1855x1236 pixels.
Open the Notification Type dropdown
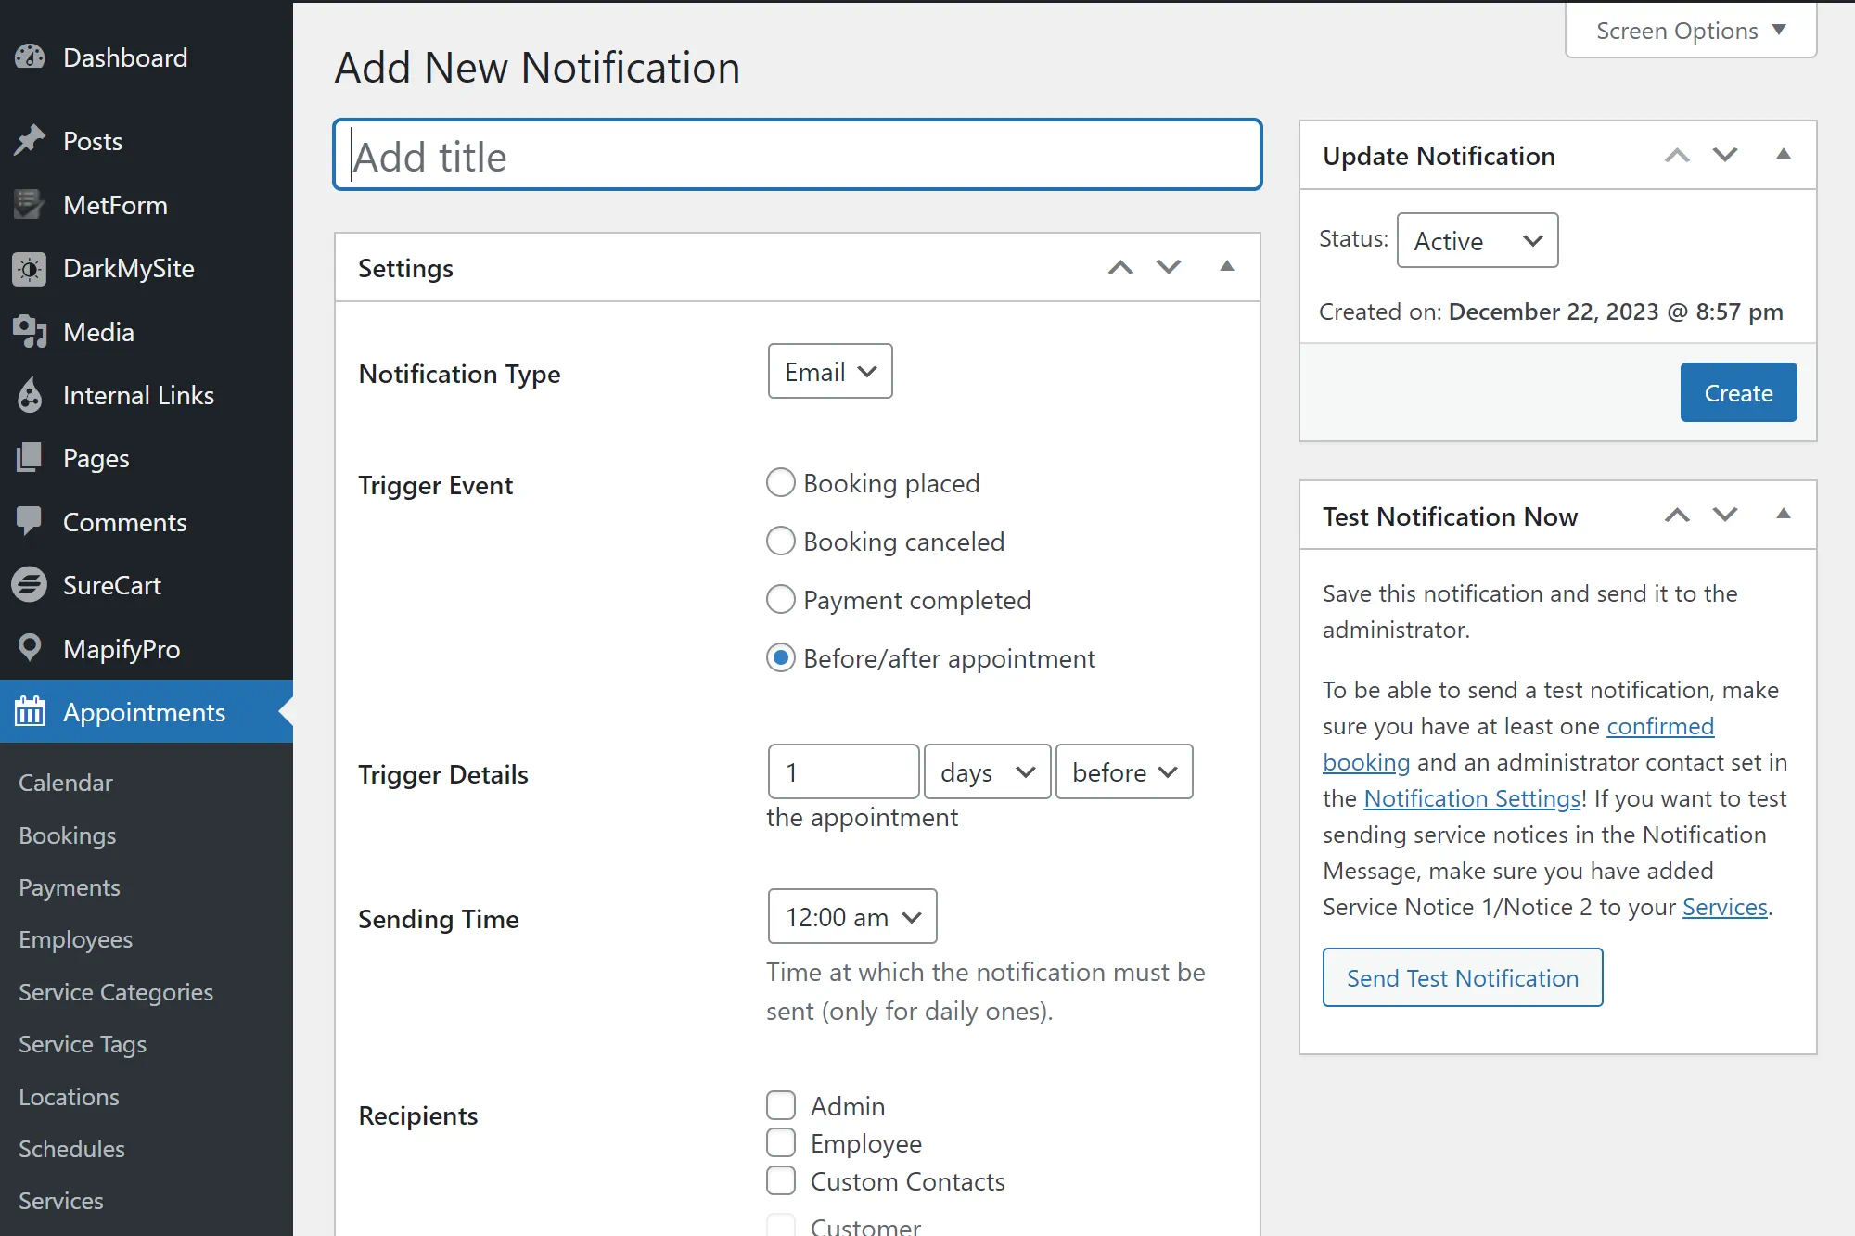pos(829,371)
